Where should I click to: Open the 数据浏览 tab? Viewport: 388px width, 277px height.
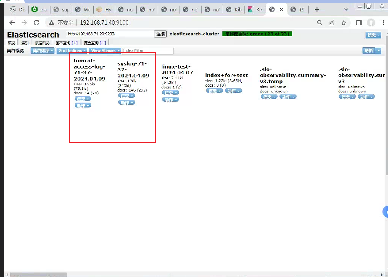point(42,43)
